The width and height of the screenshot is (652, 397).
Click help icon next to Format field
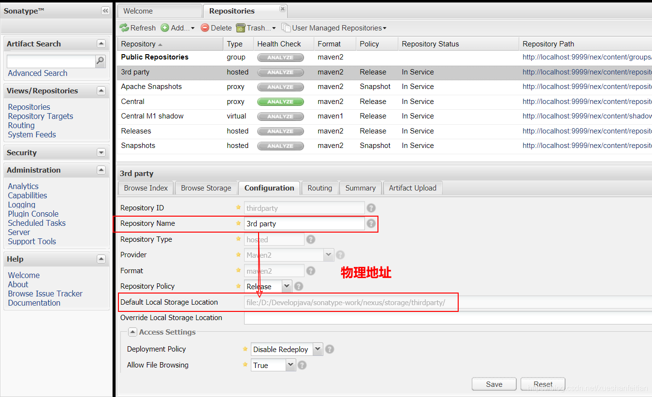pos(311,271)
